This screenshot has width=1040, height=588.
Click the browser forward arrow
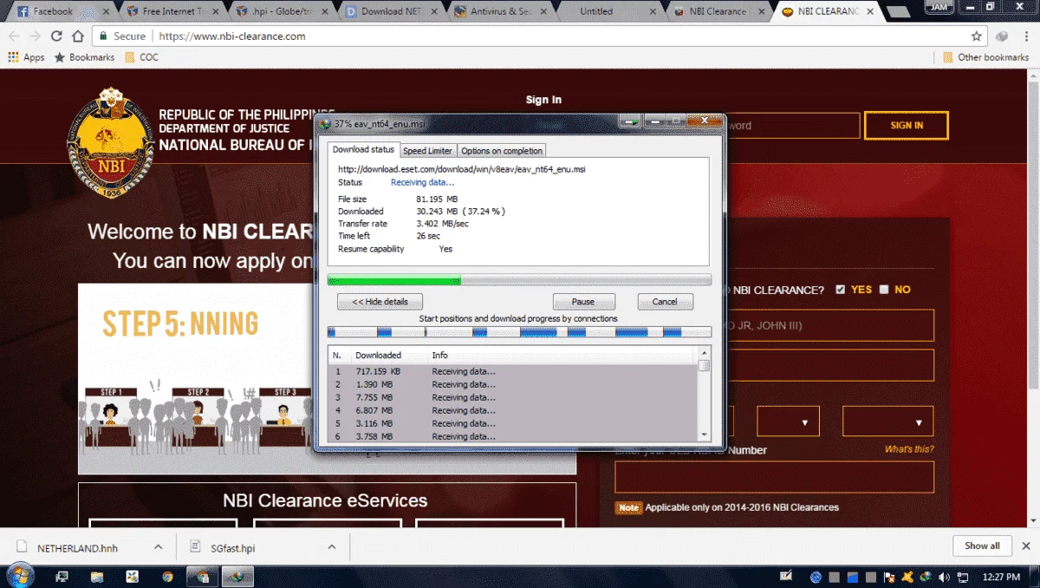click(36, 36)
